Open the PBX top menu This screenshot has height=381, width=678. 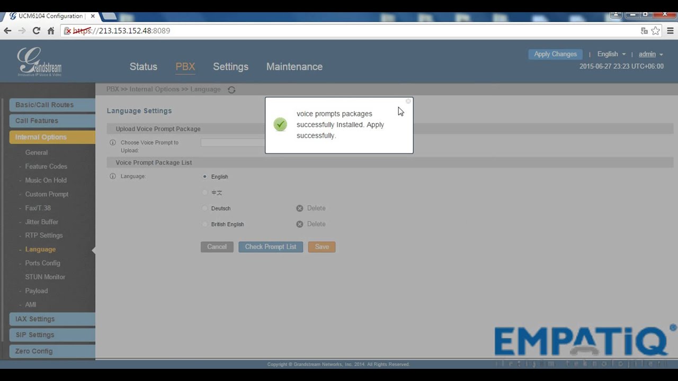coord(185,67)
